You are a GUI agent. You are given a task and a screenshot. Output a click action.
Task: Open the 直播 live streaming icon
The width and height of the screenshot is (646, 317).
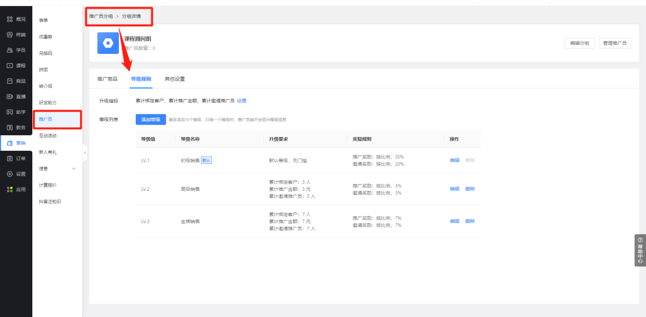point(10,96)
